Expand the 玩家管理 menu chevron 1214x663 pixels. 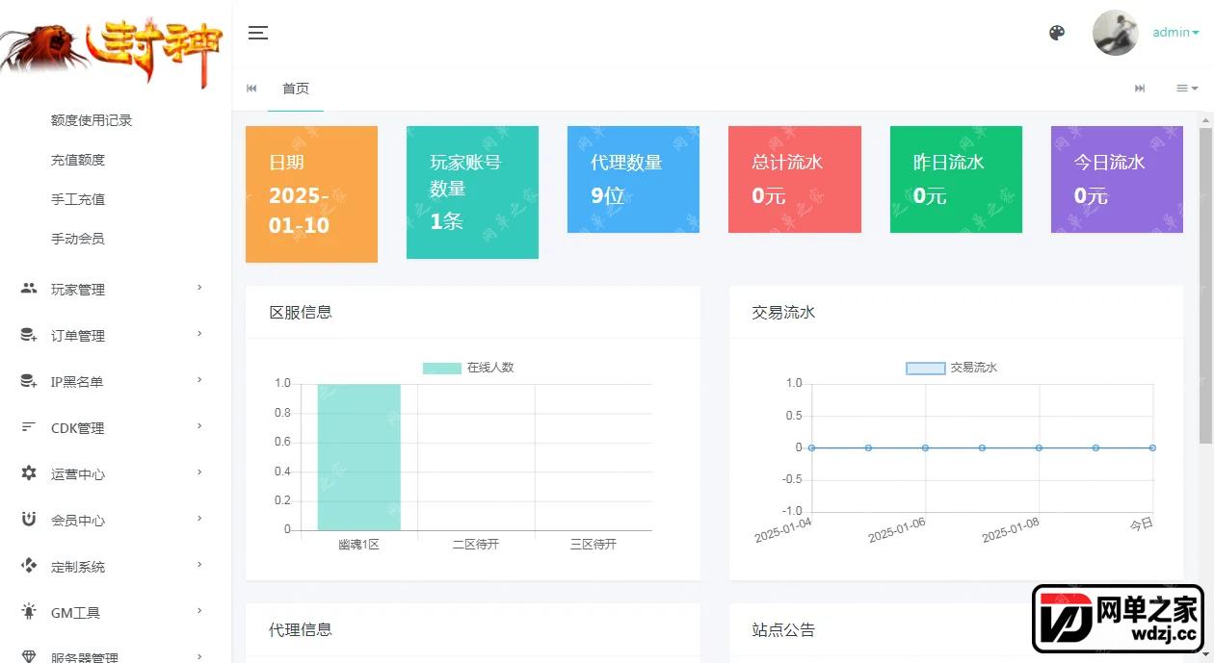199,287
